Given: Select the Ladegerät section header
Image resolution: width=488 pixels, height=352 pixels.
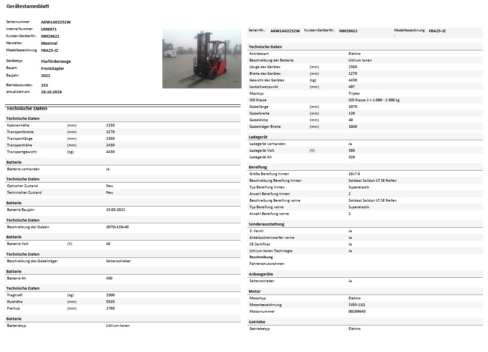Looking at the screenshot, I should 258,137.
